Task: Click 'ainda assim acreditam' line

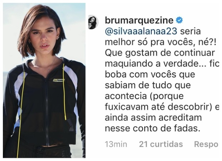Action: tap(153, 118)
